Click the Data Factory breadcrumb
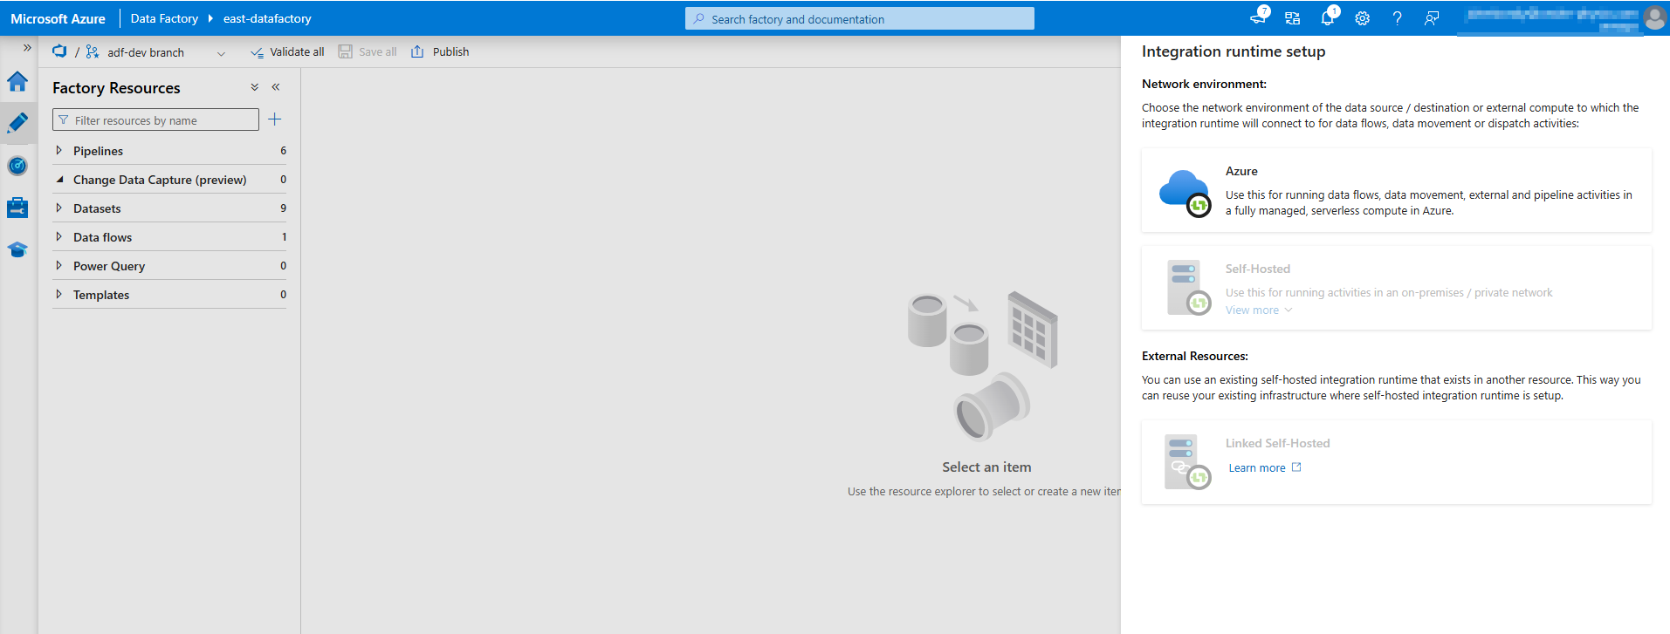The image size is (1670, 634). [164, 18]
